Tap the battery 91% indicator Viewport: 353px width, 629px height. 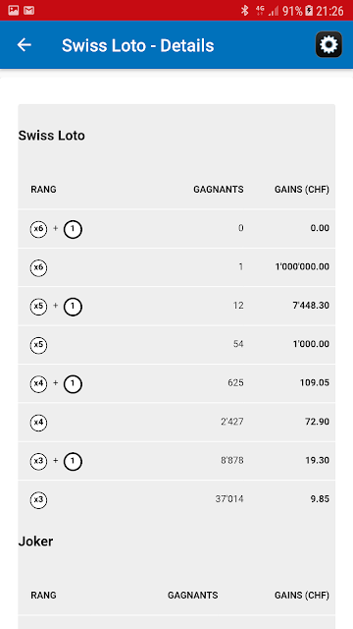(x=298, y=11)
